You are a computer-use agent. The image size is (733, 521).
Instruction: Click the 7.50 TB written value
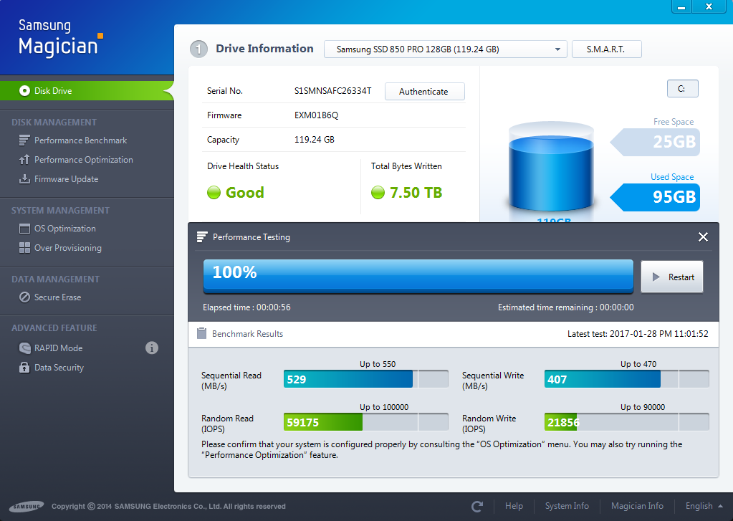tap(416, 193)
